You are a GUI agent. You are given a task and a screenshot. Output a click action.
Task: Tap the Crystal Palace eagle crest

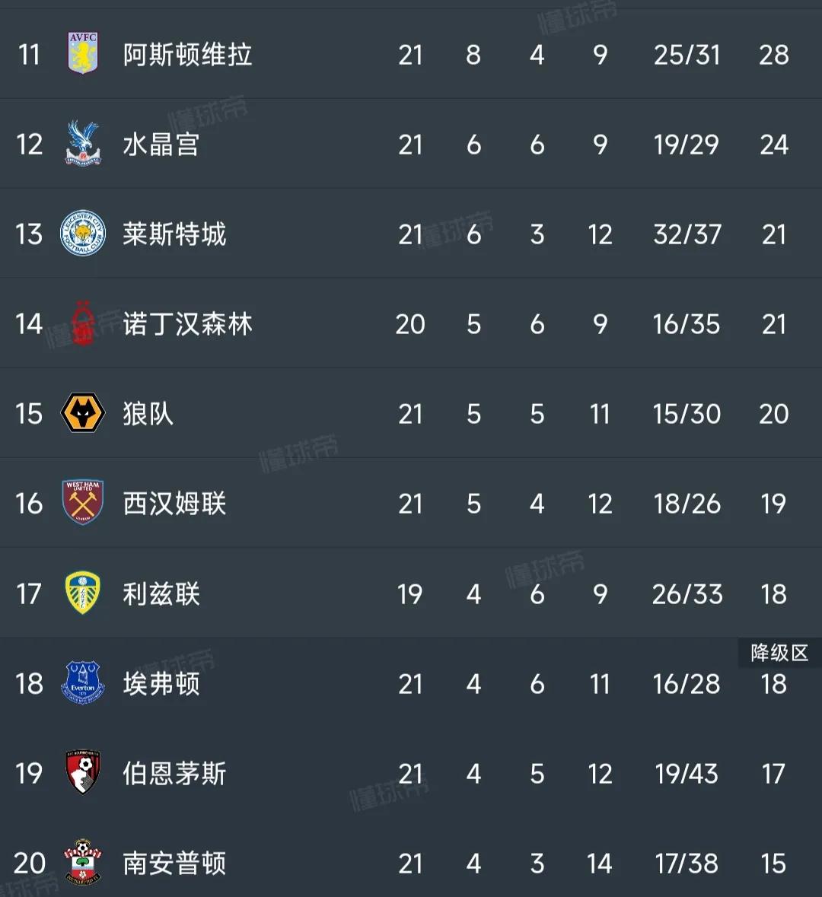(83, 144)
